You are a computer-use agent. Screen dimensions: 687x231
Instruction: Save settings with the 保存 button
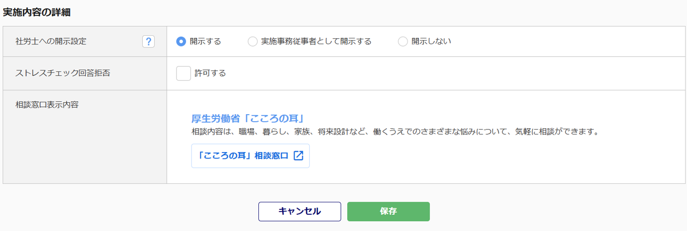pyautogui.click(x=388, y=212)
